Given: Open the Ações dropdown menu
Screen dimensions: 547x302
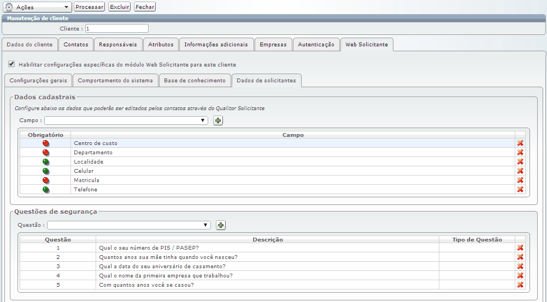Looking at the screenshot, I should click(x=38, y=7).
